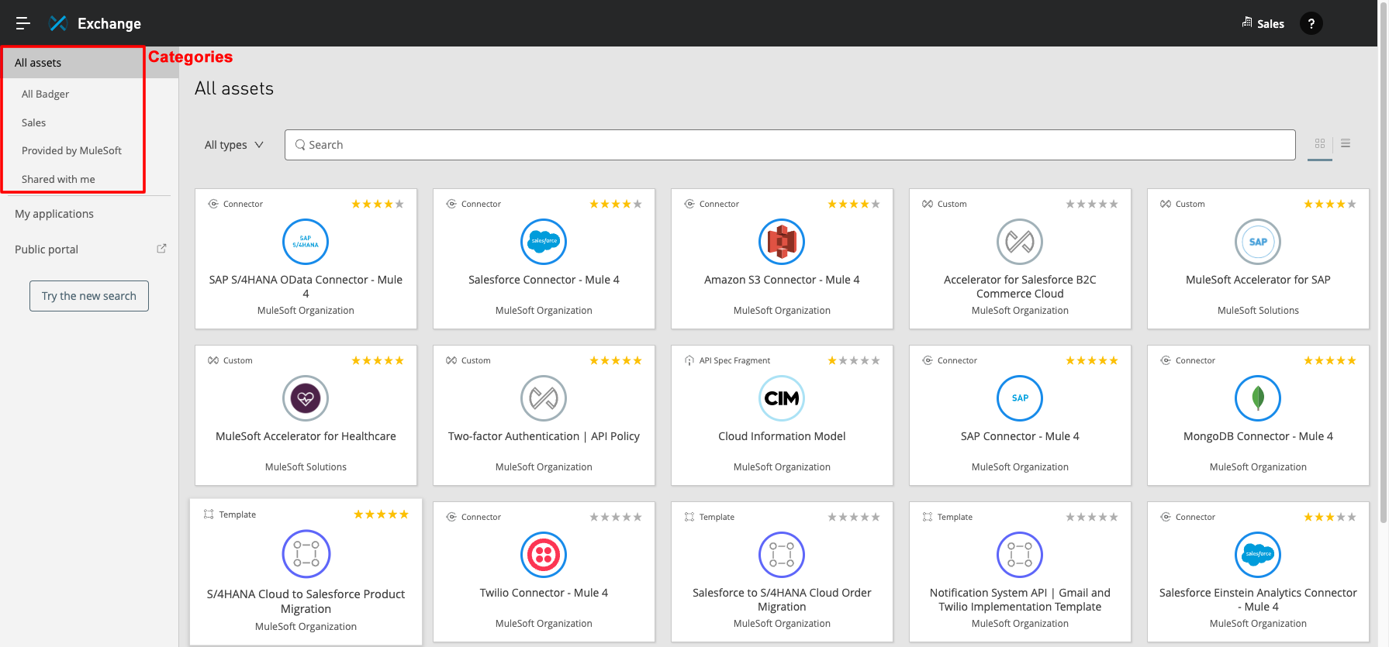The width and height of the screenshot is (1389, 647).
Task: Open MuleSoft Accelerator for SAP icon
Action: [1258, 242]
